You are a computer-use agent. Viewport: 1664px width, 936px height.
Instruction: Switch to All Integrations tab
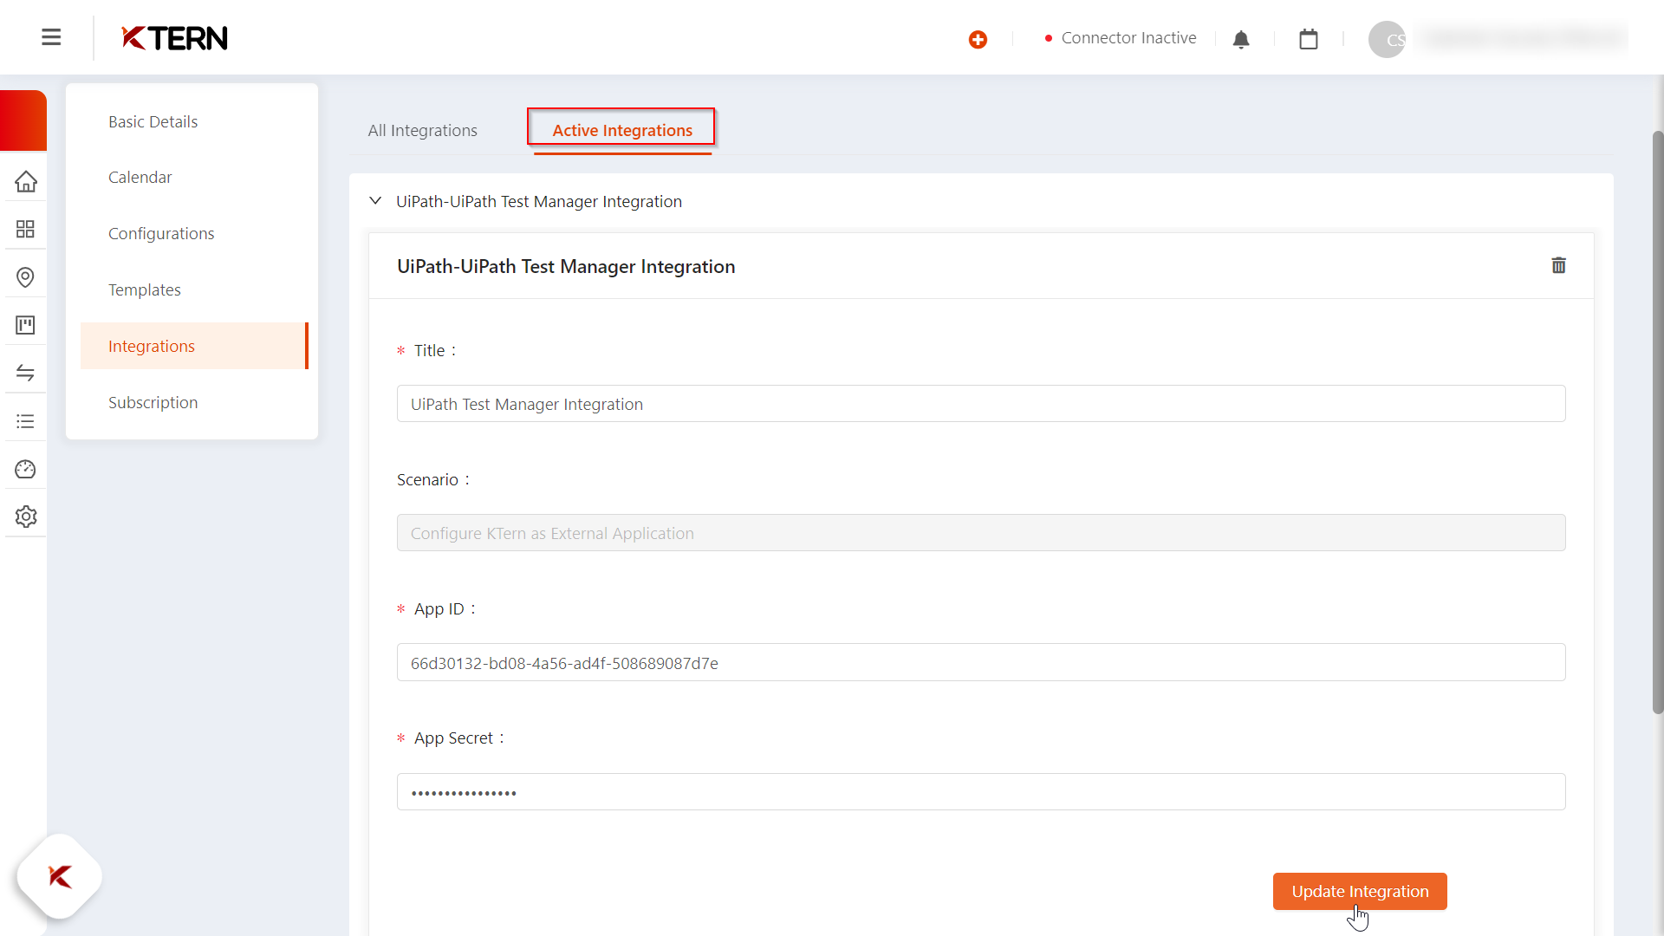coord(423,130)
